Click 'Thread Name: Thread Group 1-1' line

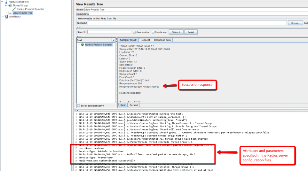click(x=137, y=46)
